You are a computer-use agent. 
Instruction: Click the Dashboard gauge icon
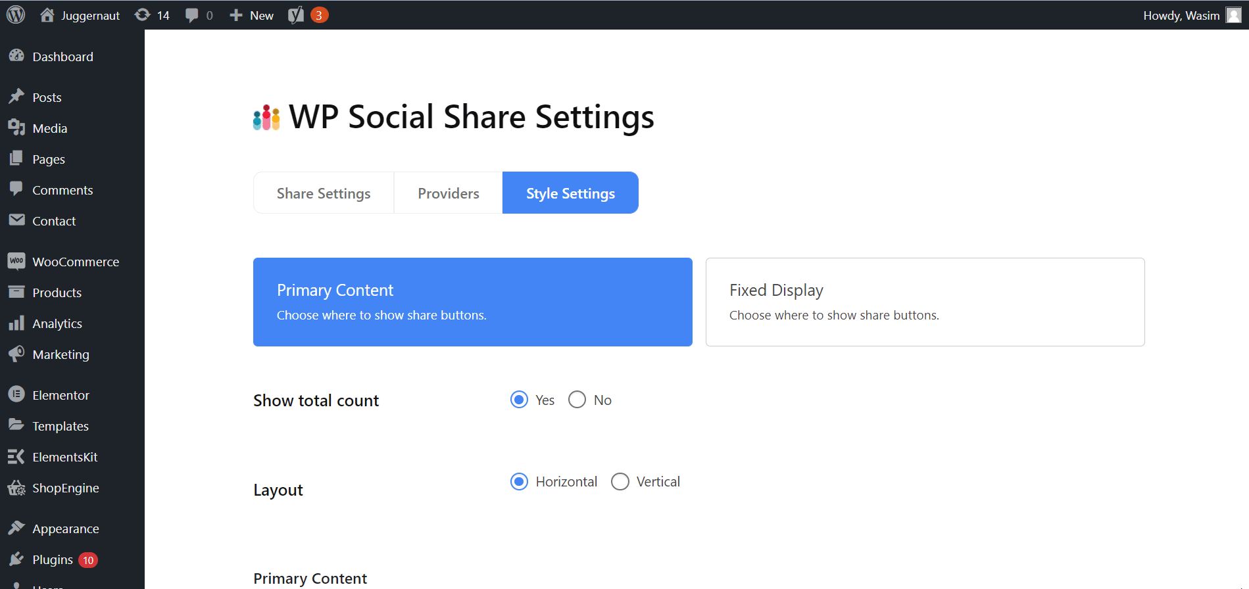click(x=16, y=57)
